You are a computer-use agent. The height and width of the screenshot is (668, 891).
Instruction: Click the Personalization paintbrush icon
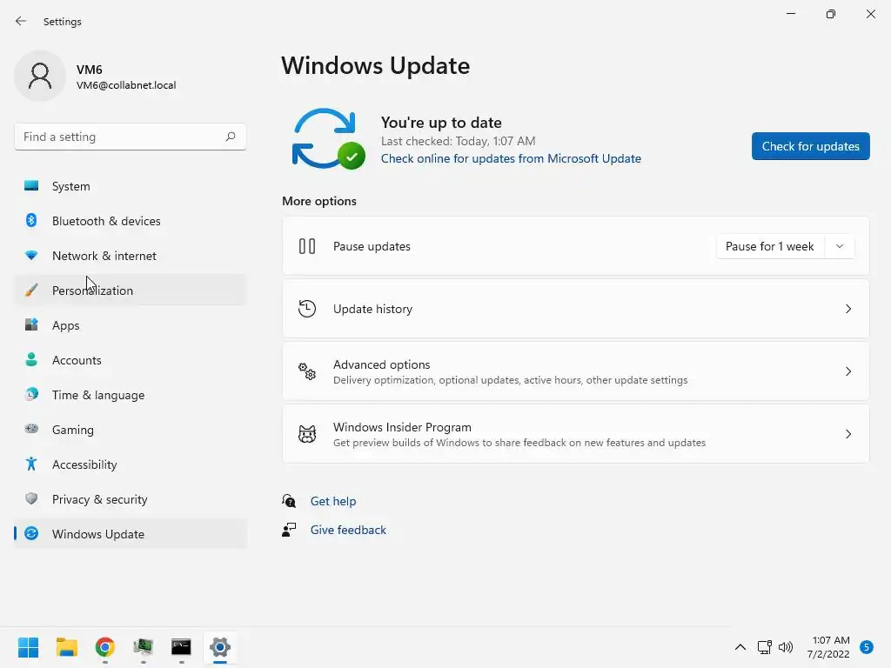point(31,291)
